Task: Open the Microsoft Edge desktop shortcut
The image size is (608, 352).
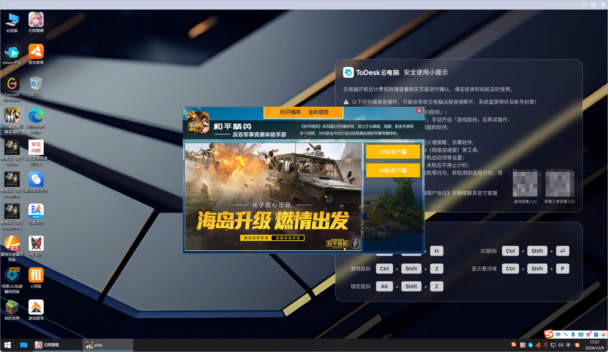Action: [36, 121]
